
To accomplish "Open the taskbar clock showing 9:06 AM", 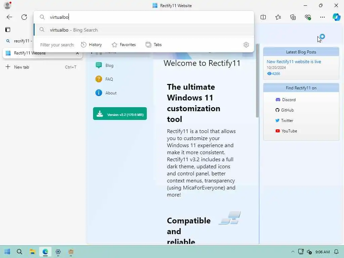I will point(322,252).
